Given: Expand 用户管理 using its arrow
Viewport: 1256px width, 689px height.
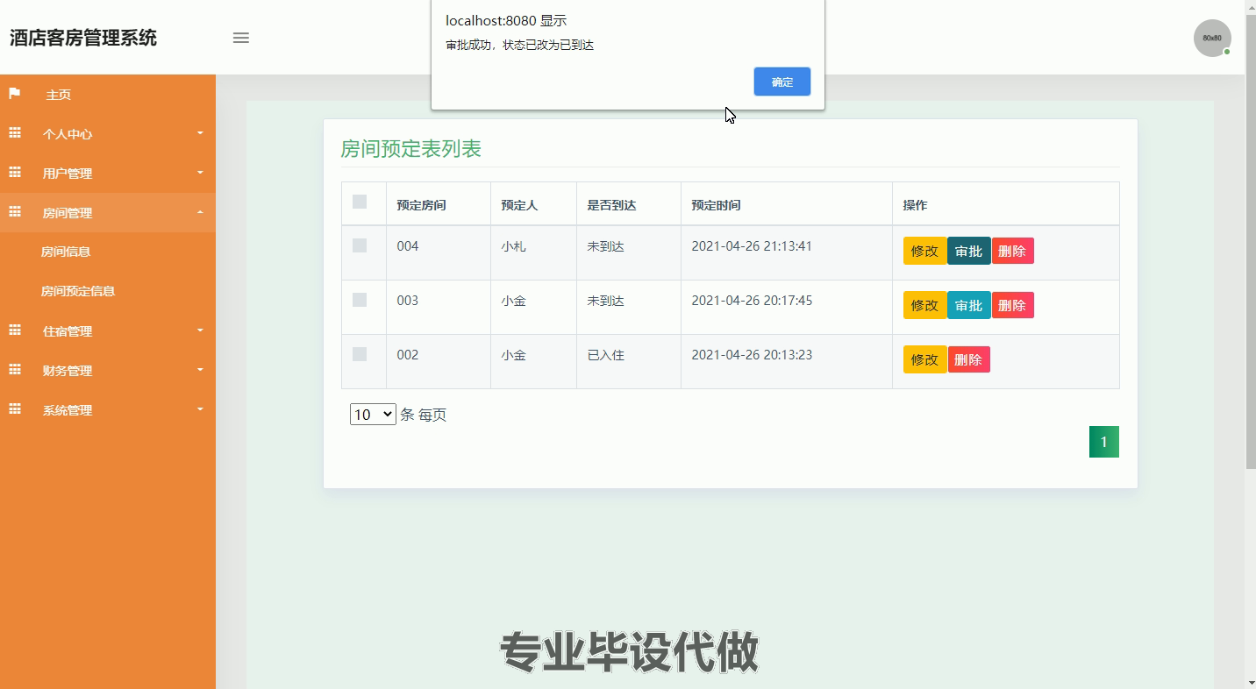Looking at the screenshot, I should point(200,173).
